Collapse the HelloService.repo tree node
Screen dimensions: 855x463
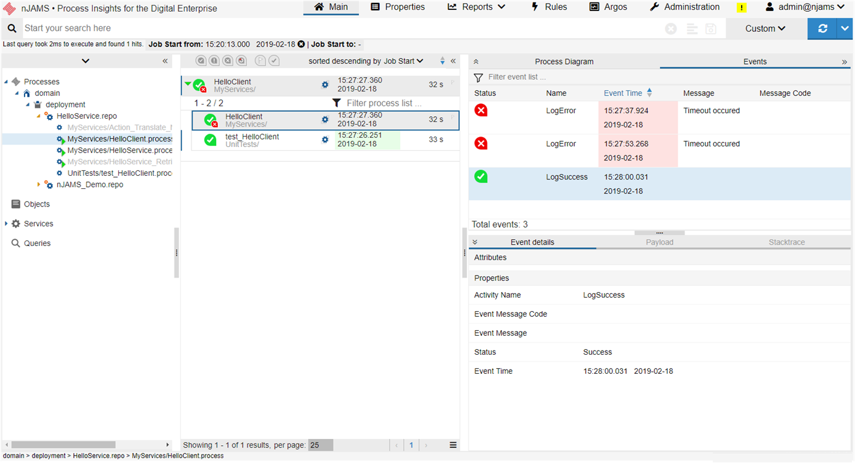[38, 116]
